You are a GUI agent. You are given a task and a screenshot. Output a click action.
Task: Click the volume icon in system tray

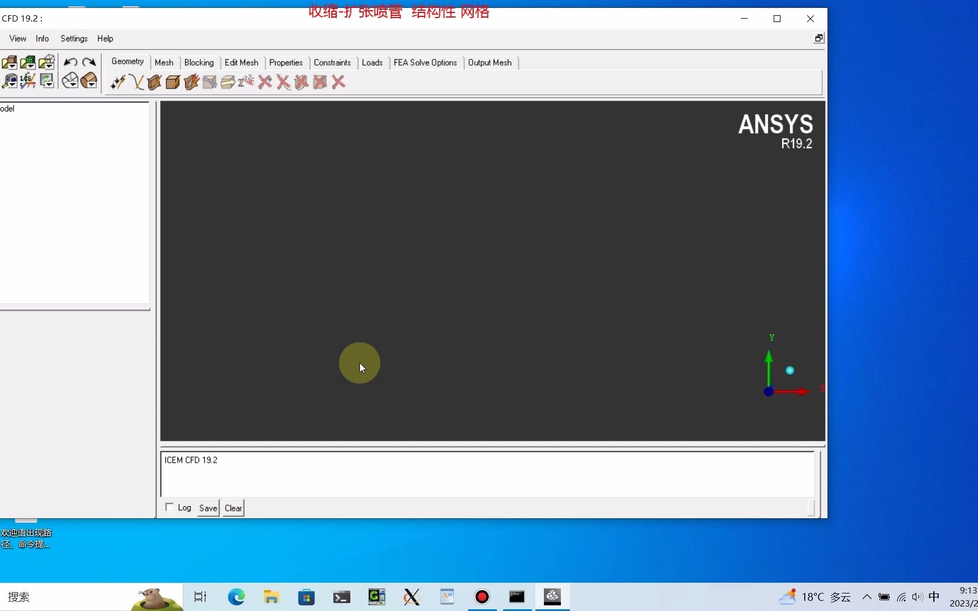[917, 597]
